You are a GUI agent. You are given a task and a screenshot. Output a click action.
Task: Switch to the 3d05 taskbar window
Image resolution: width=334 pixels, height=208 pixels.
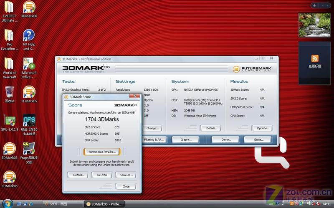[x=62, y=204]
